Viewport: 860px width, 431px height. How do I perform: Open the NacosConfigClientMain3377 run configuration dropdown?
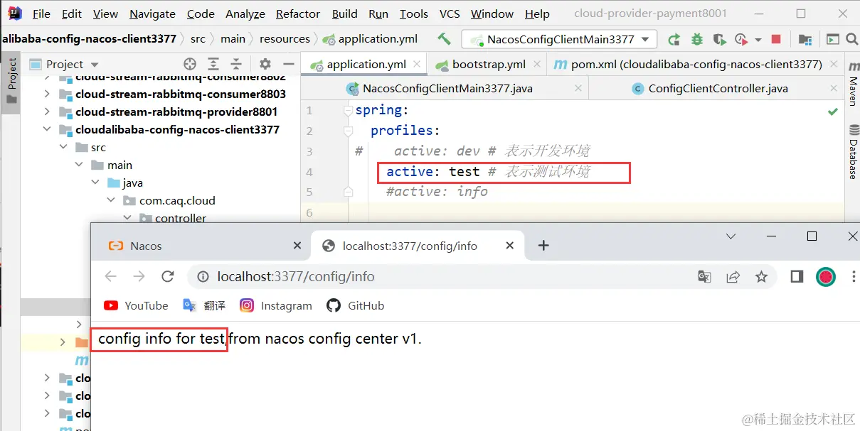point(558,40)
